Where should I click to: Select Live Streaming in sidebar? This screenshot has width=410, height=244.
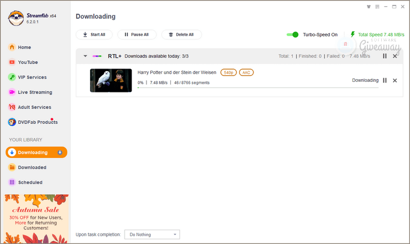35,92
